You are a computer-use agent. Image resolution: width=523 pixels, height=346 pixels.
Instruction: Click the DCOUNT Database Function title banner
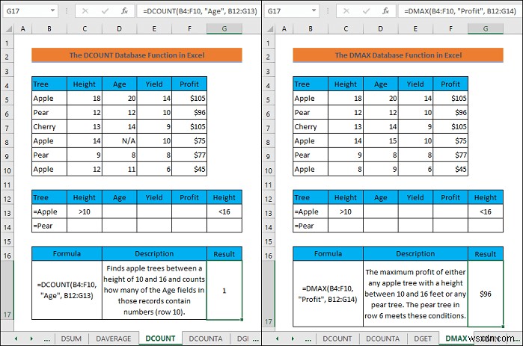coord(137,55)
